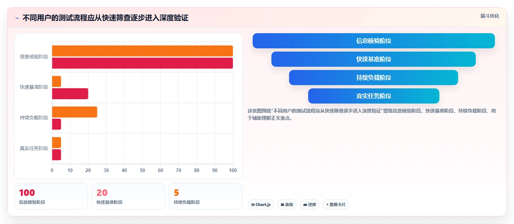The width and height of the screenshot is (514, 224).
Task: Click the 真实任务阶段 funnel bar
Action: (374, 96)
